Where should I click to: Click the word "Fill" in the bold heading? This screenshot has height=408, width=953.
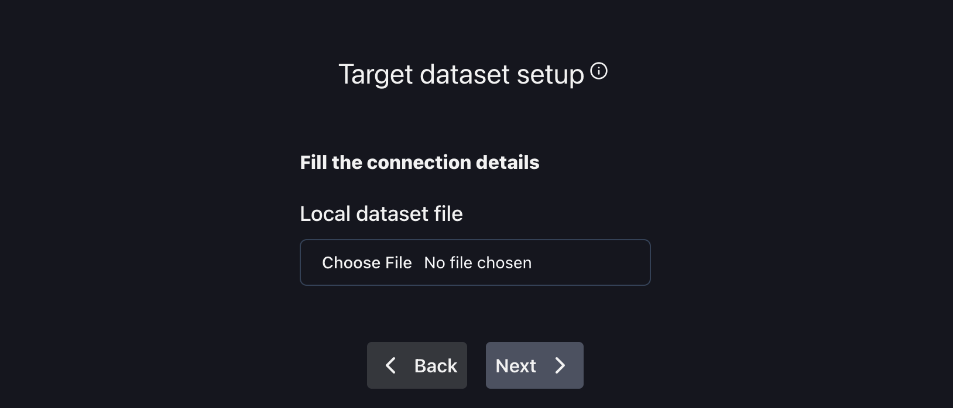tap(313, 162)
